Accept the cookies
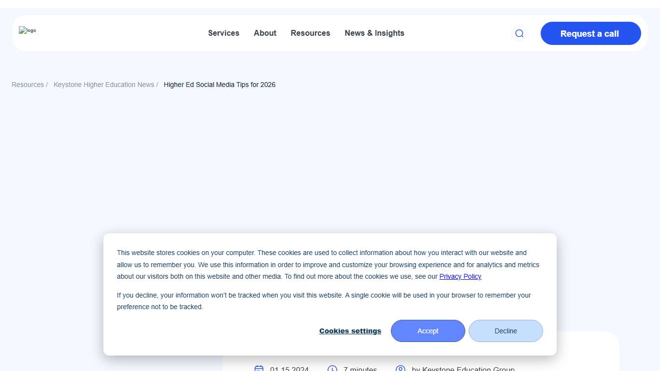Image resolution: width=660 pixels, height=371 pixels. click(x=428, y=331)
